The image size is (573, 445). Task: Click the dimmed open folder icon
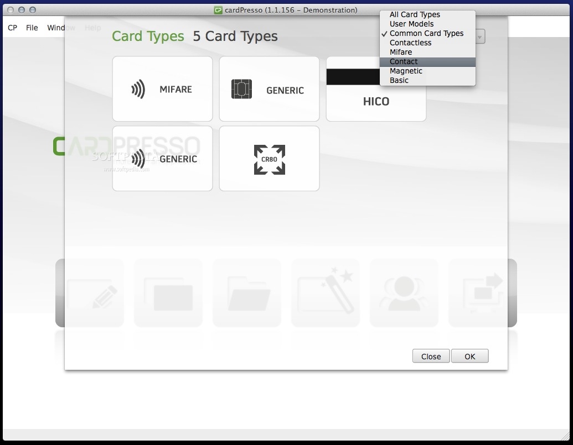tap(247, 293)
